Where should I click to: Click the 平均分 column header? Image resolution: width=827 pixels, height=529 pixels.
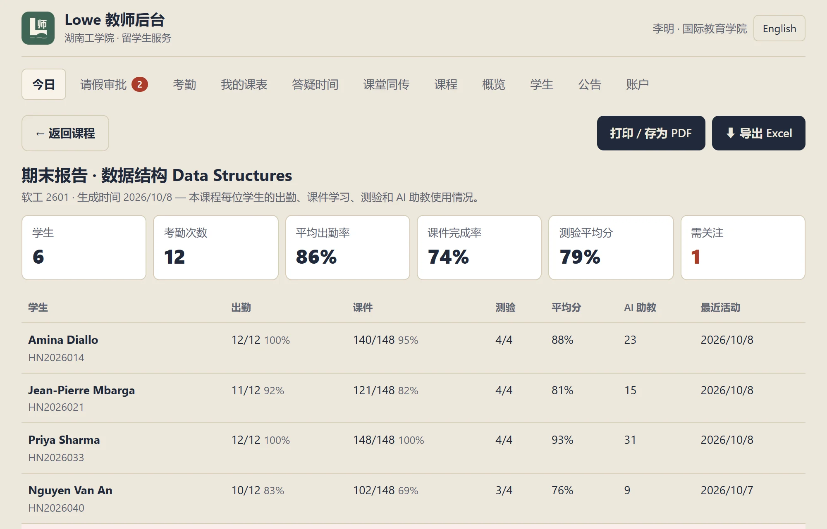[x=566, y=307]
